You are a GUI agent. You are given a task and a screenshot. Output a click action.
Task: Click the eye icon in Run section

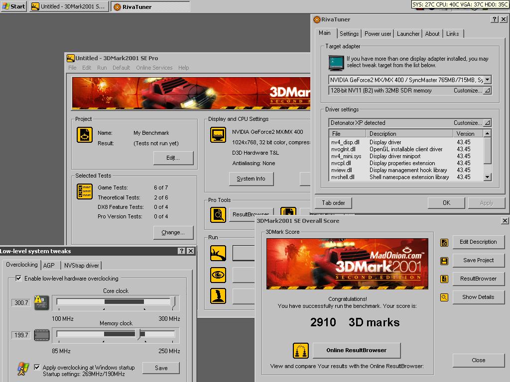[218, 275]
